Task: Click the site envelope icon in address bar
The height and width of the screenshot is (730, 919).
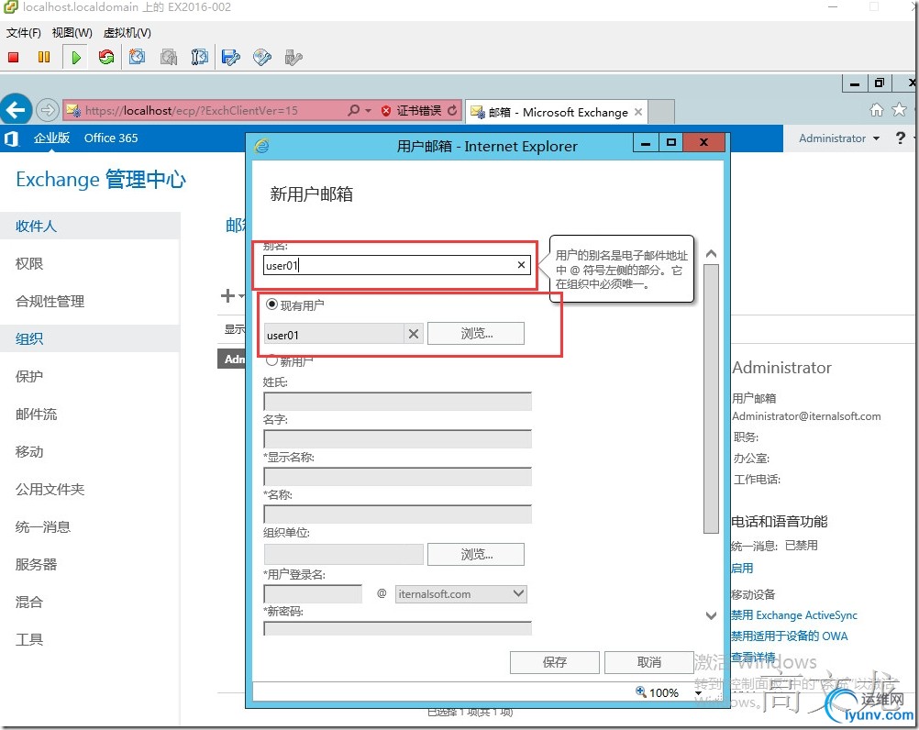Action: (x=73, y=110)
